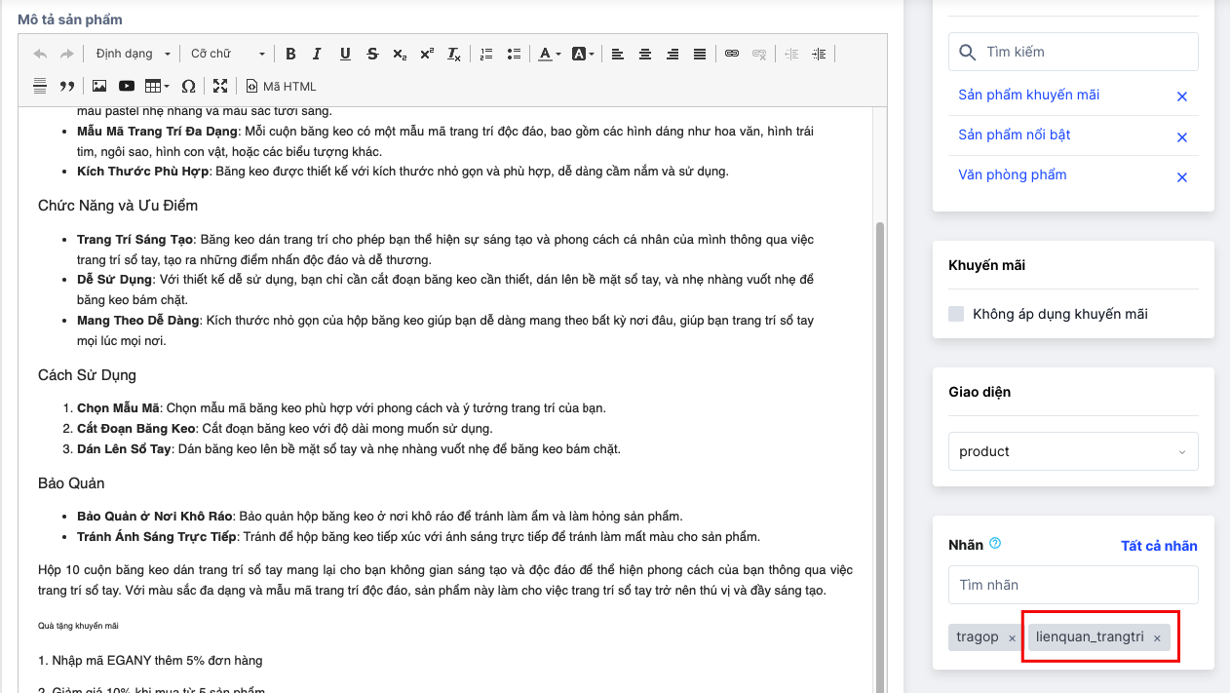Image resolution: width=1230 pixels, height=693 pixels.
Task: Toggle fullscreen editor mode
Action: (220, 86)
